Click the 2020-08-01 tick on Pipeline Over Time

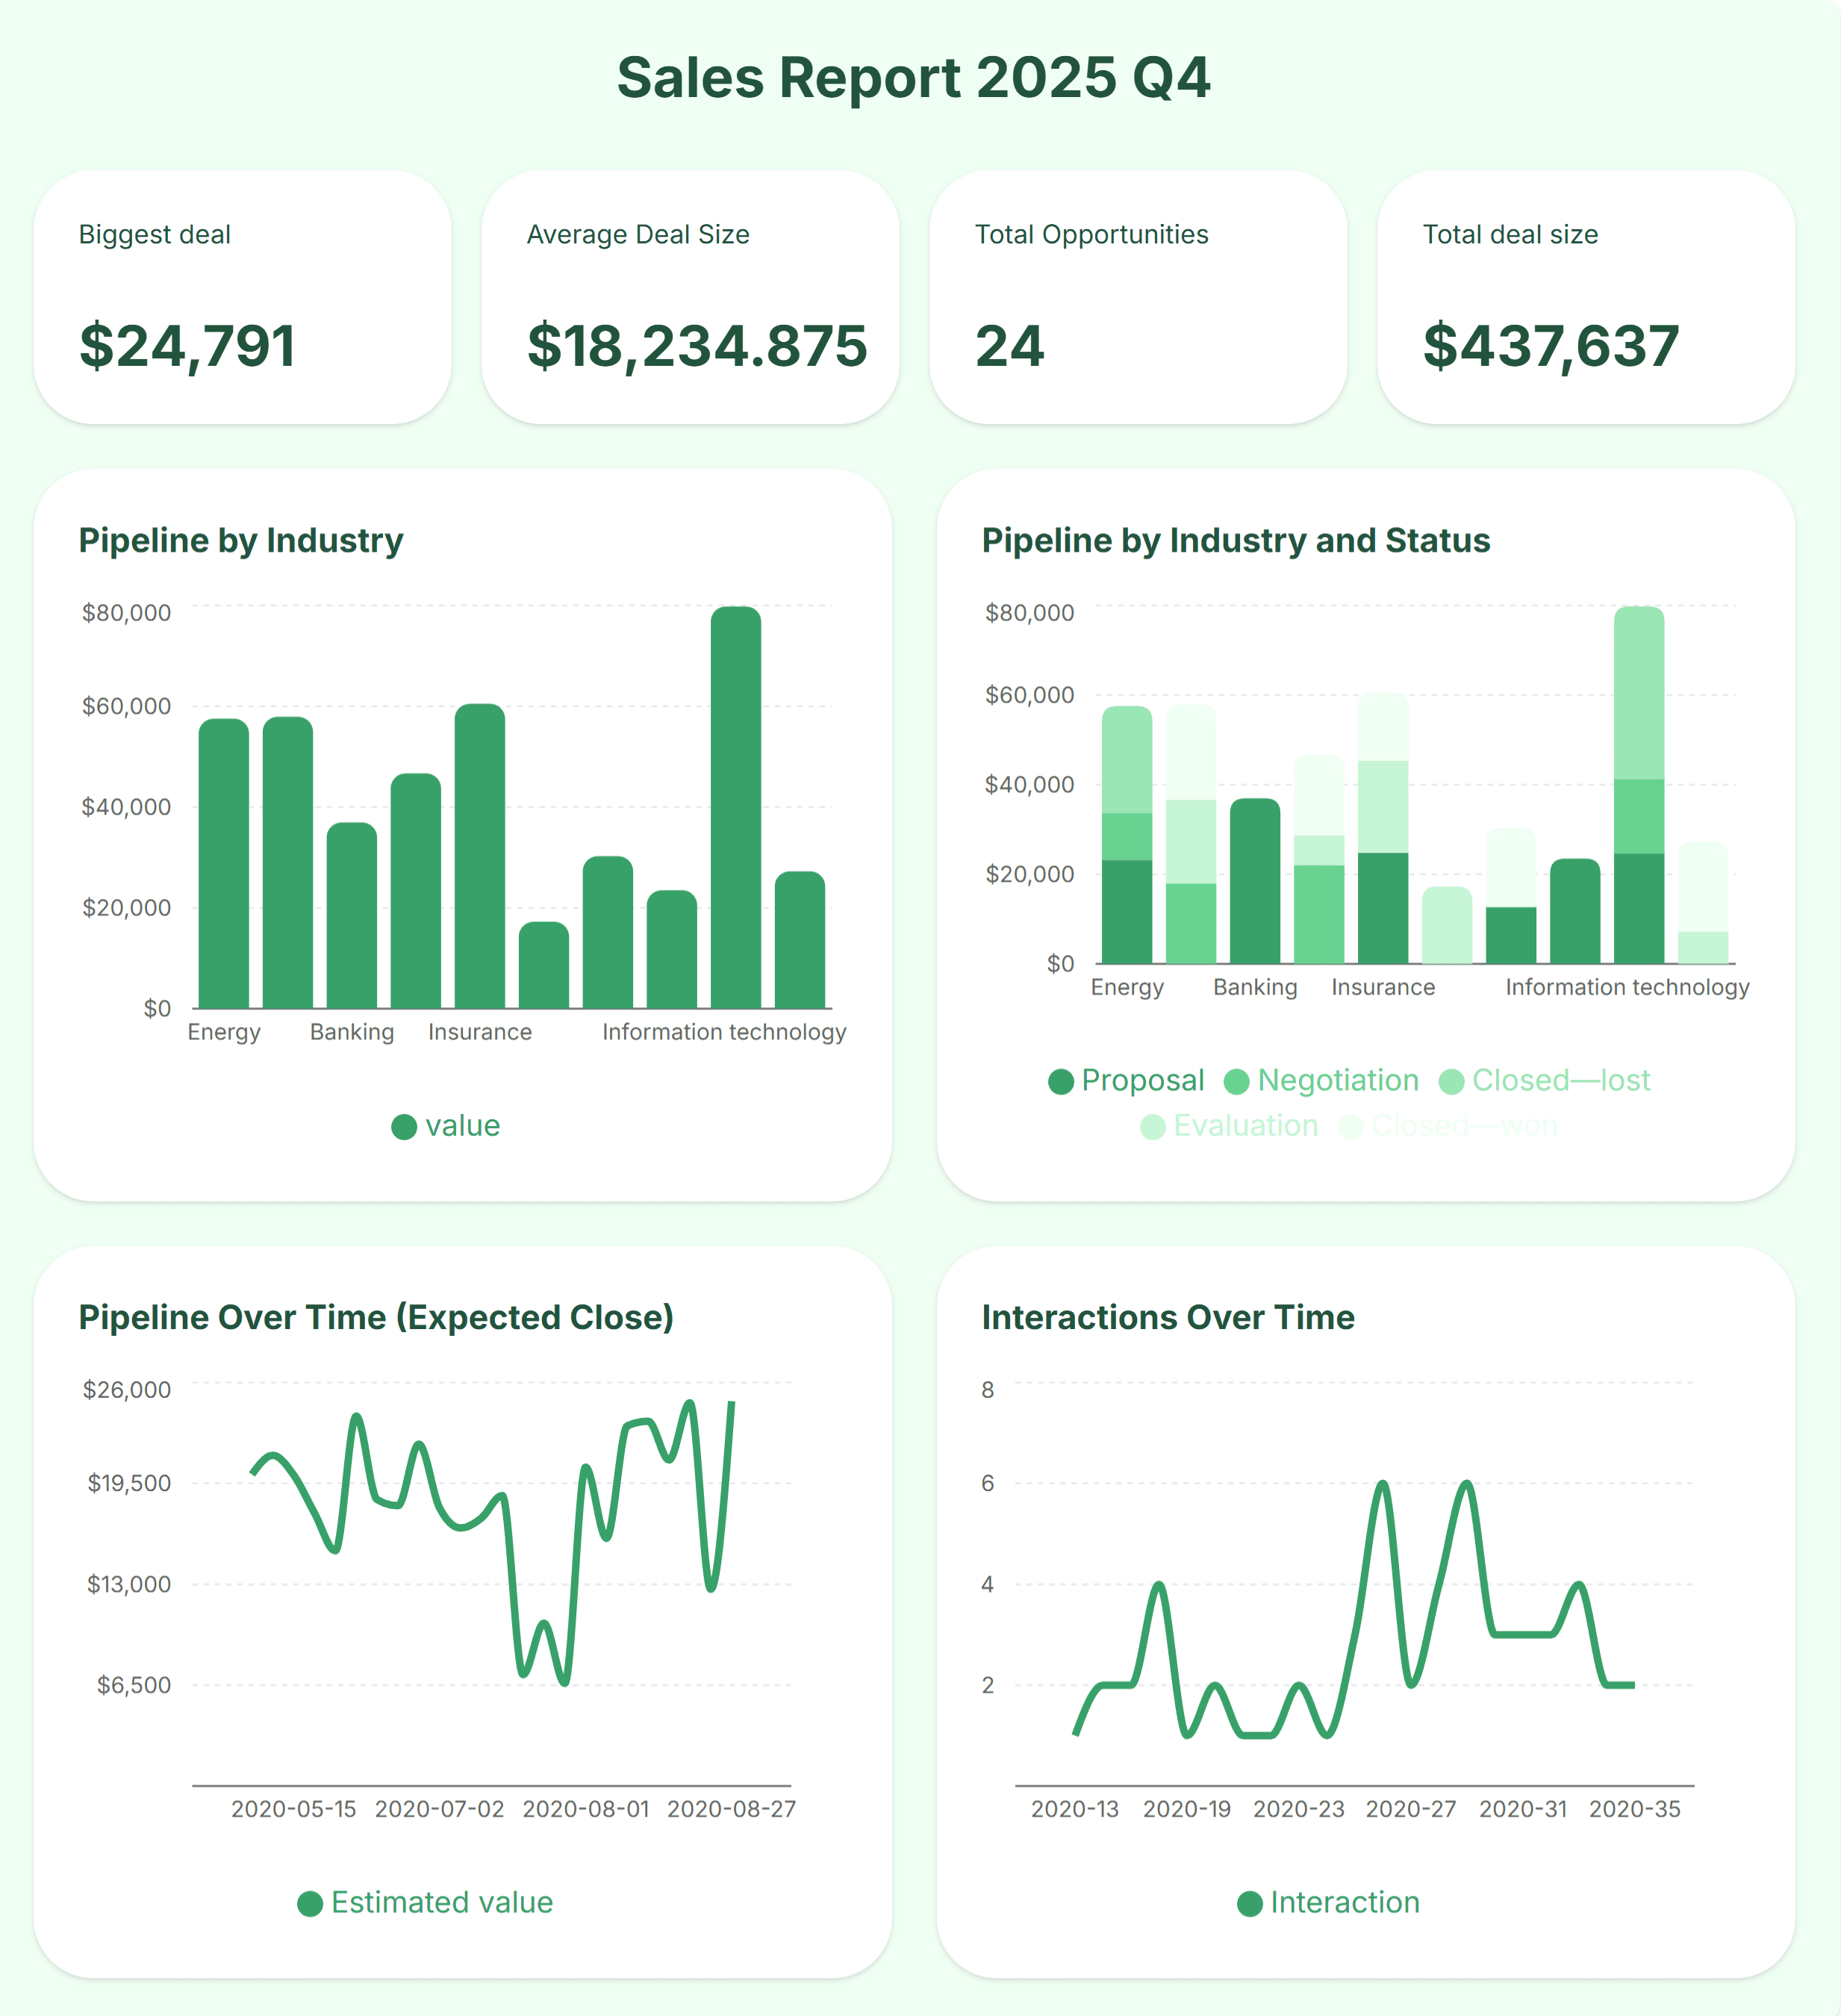[x=586, y=1809]
